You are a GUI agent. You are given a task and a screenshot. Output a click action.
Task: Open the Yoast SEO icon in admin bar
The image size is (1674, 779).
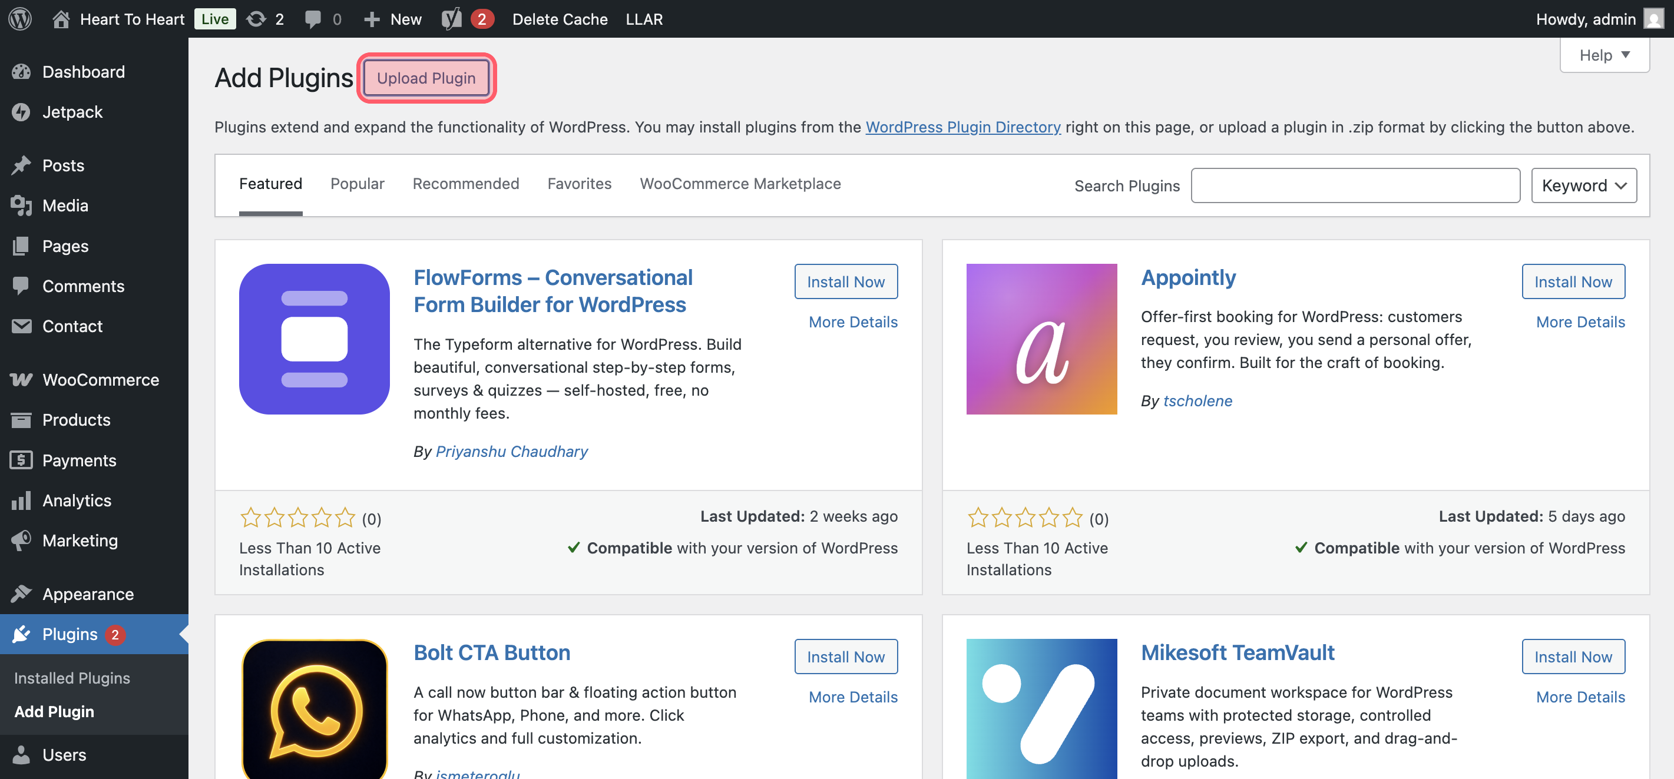pos(452,19)
